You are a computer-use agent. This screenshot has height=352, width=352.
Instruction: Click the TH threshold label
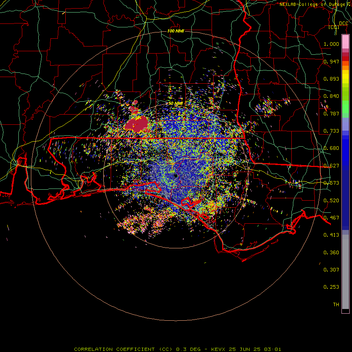coord(336,305)
